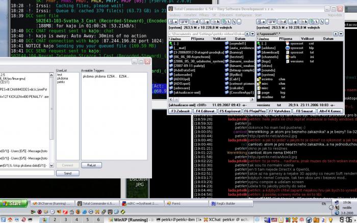
Task: Open the Příkazy menu
Action: (204, 15)
